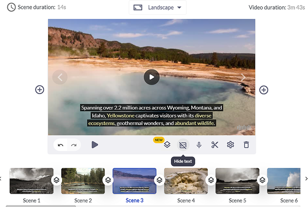Select the Scene 3 thumbnail
308x207 pixels.
(135, 181)
